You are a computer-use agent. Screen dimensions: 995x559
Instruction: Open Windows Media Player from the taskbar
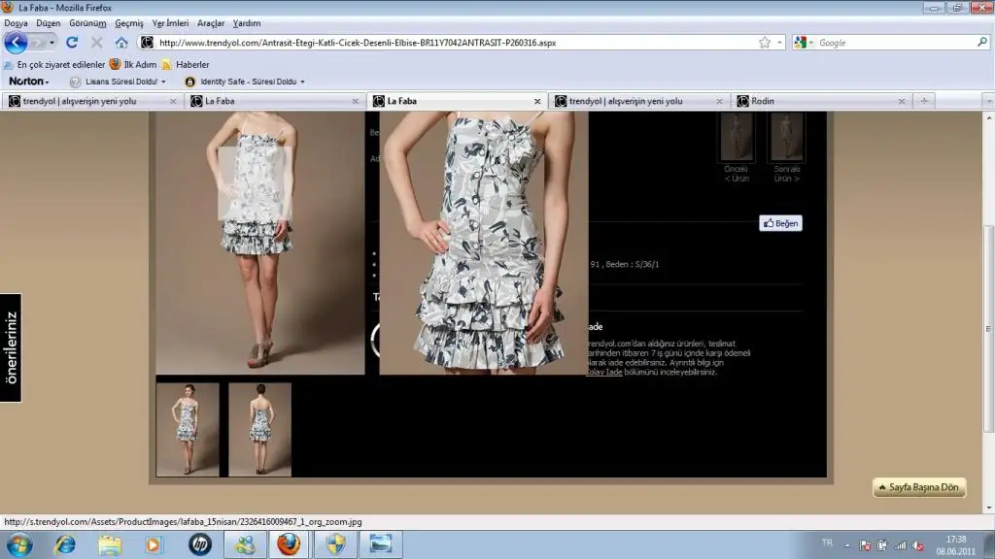coord(154,544)
